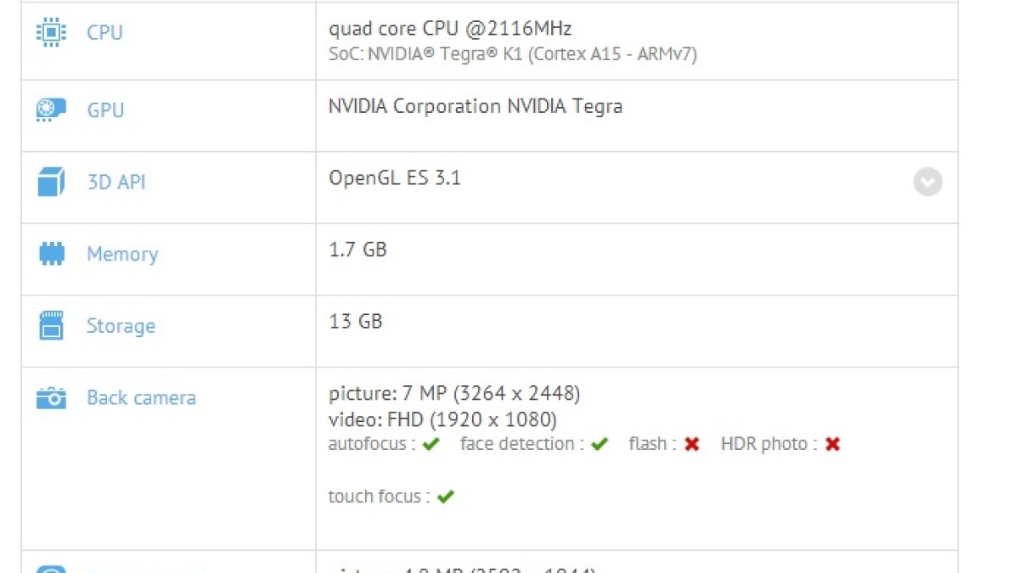
Task: Click the Back camera icon
Action: pos(51,397)
